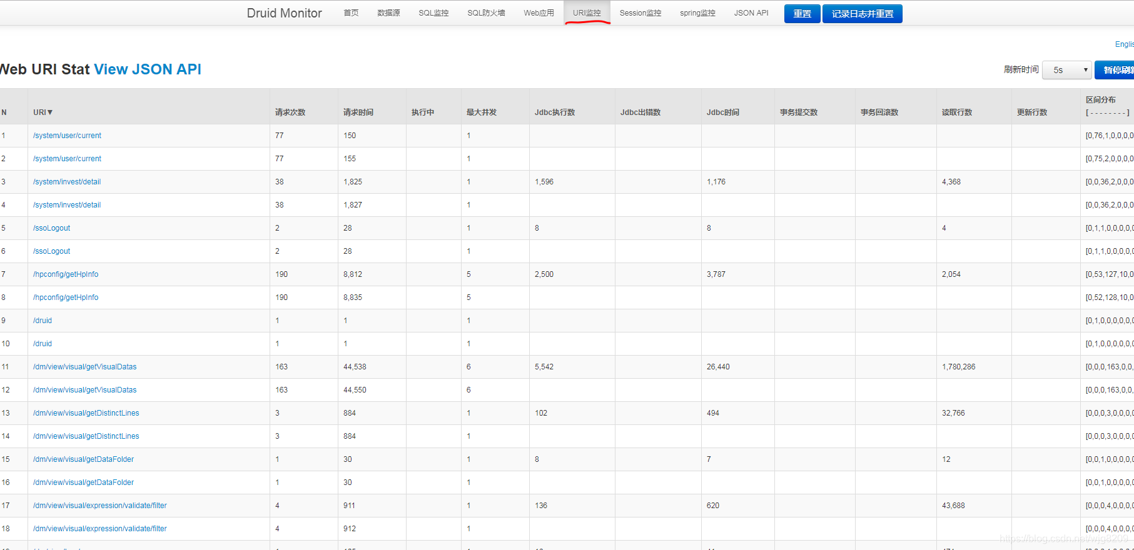Viewport: 1134px width, 550px height.
Task: Click Jdbc时间 value 3,787 in row 7
Action: [x=716, y=274]
